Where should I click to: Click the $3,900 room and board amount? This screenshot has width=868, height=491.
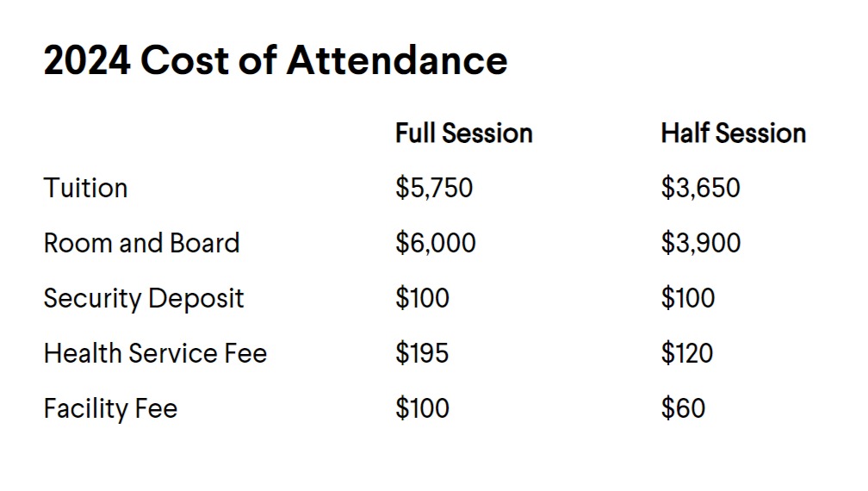701,243
